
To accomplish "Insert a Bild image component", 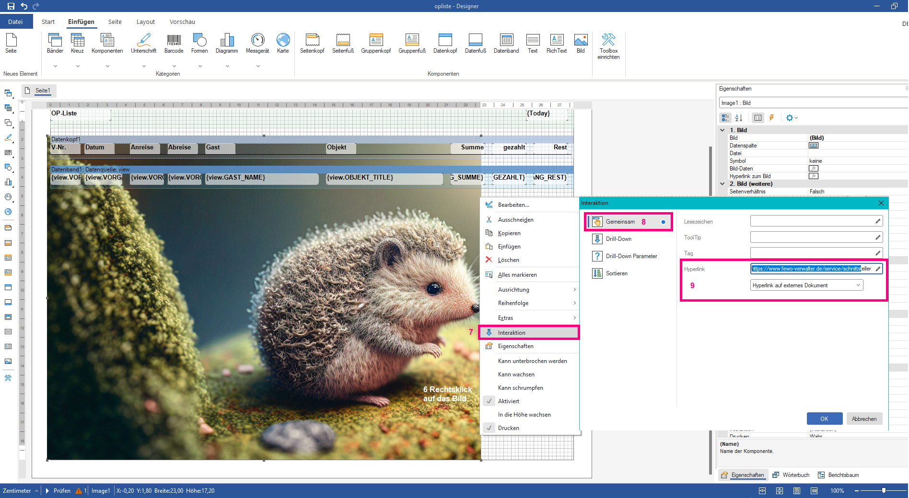I will coord(581,44).
